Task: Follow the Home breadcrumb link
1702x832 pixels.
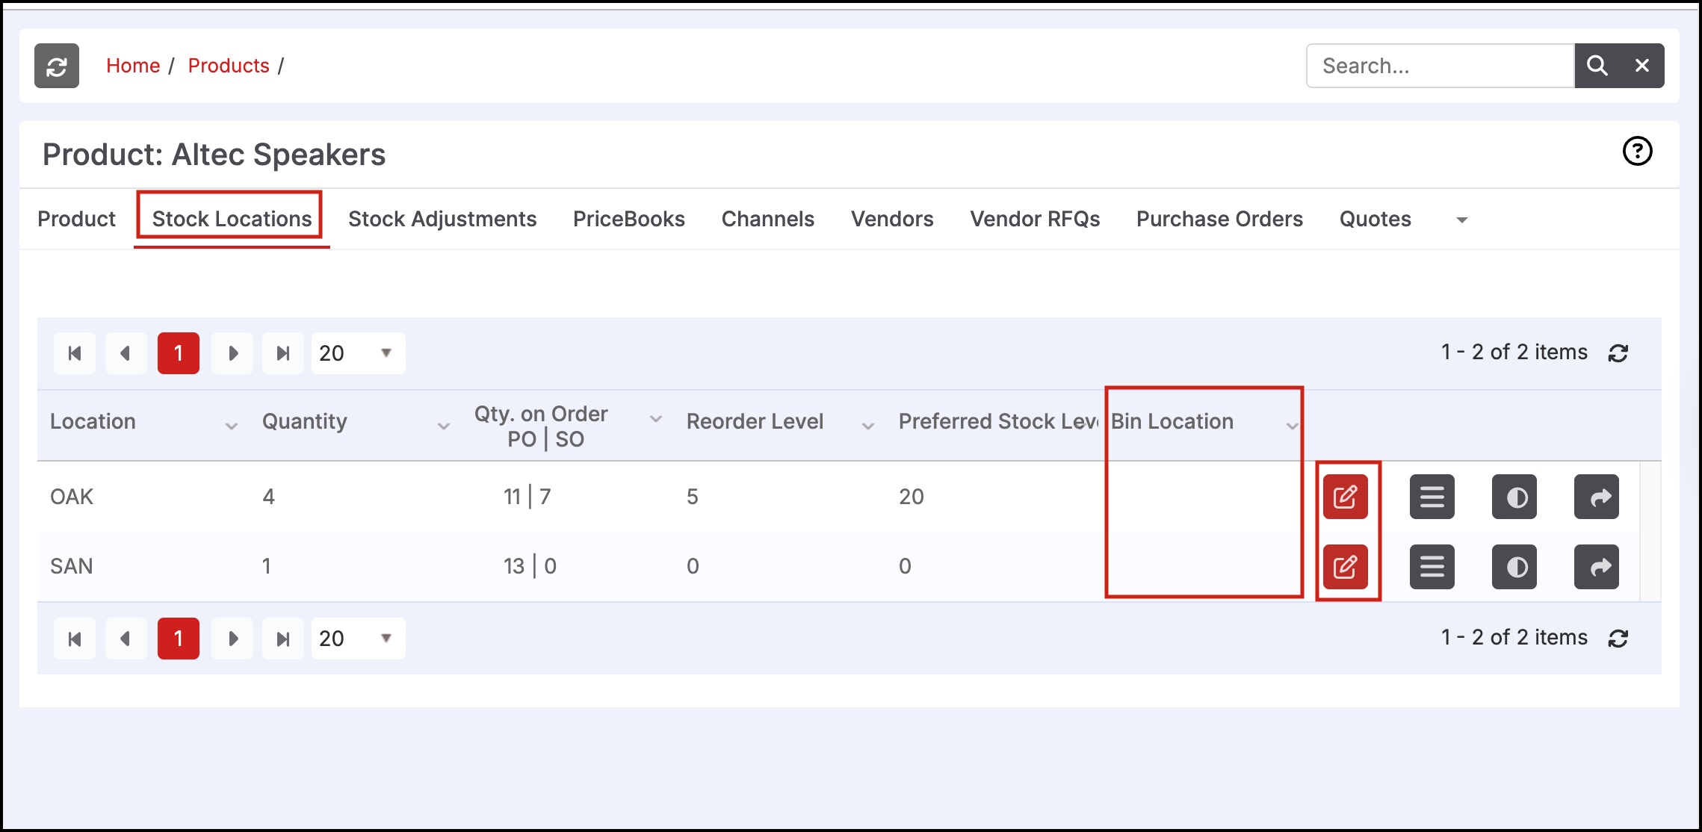Action: pyautogui.click(x=133, y=66)
